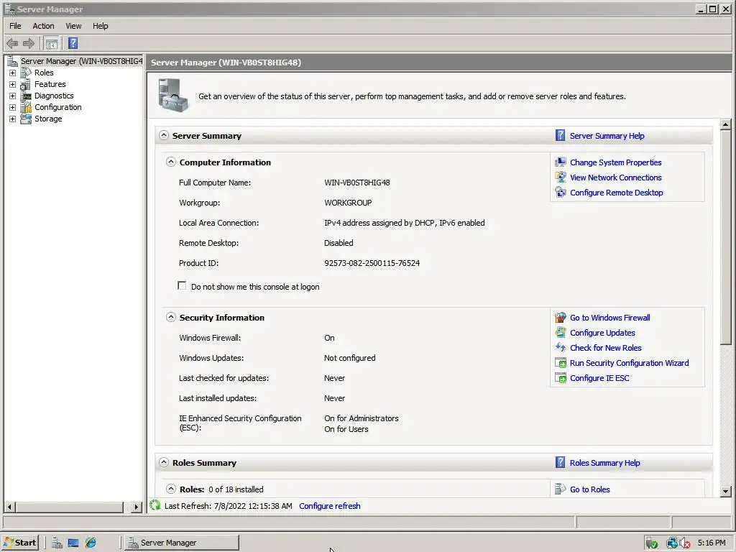
Task: Follow the Go to Windows Firewall link
Action: coord(609,318)
